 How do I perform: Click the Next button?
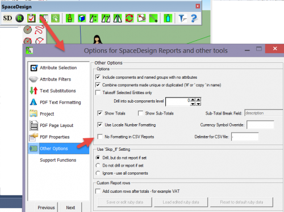point(70,207)
